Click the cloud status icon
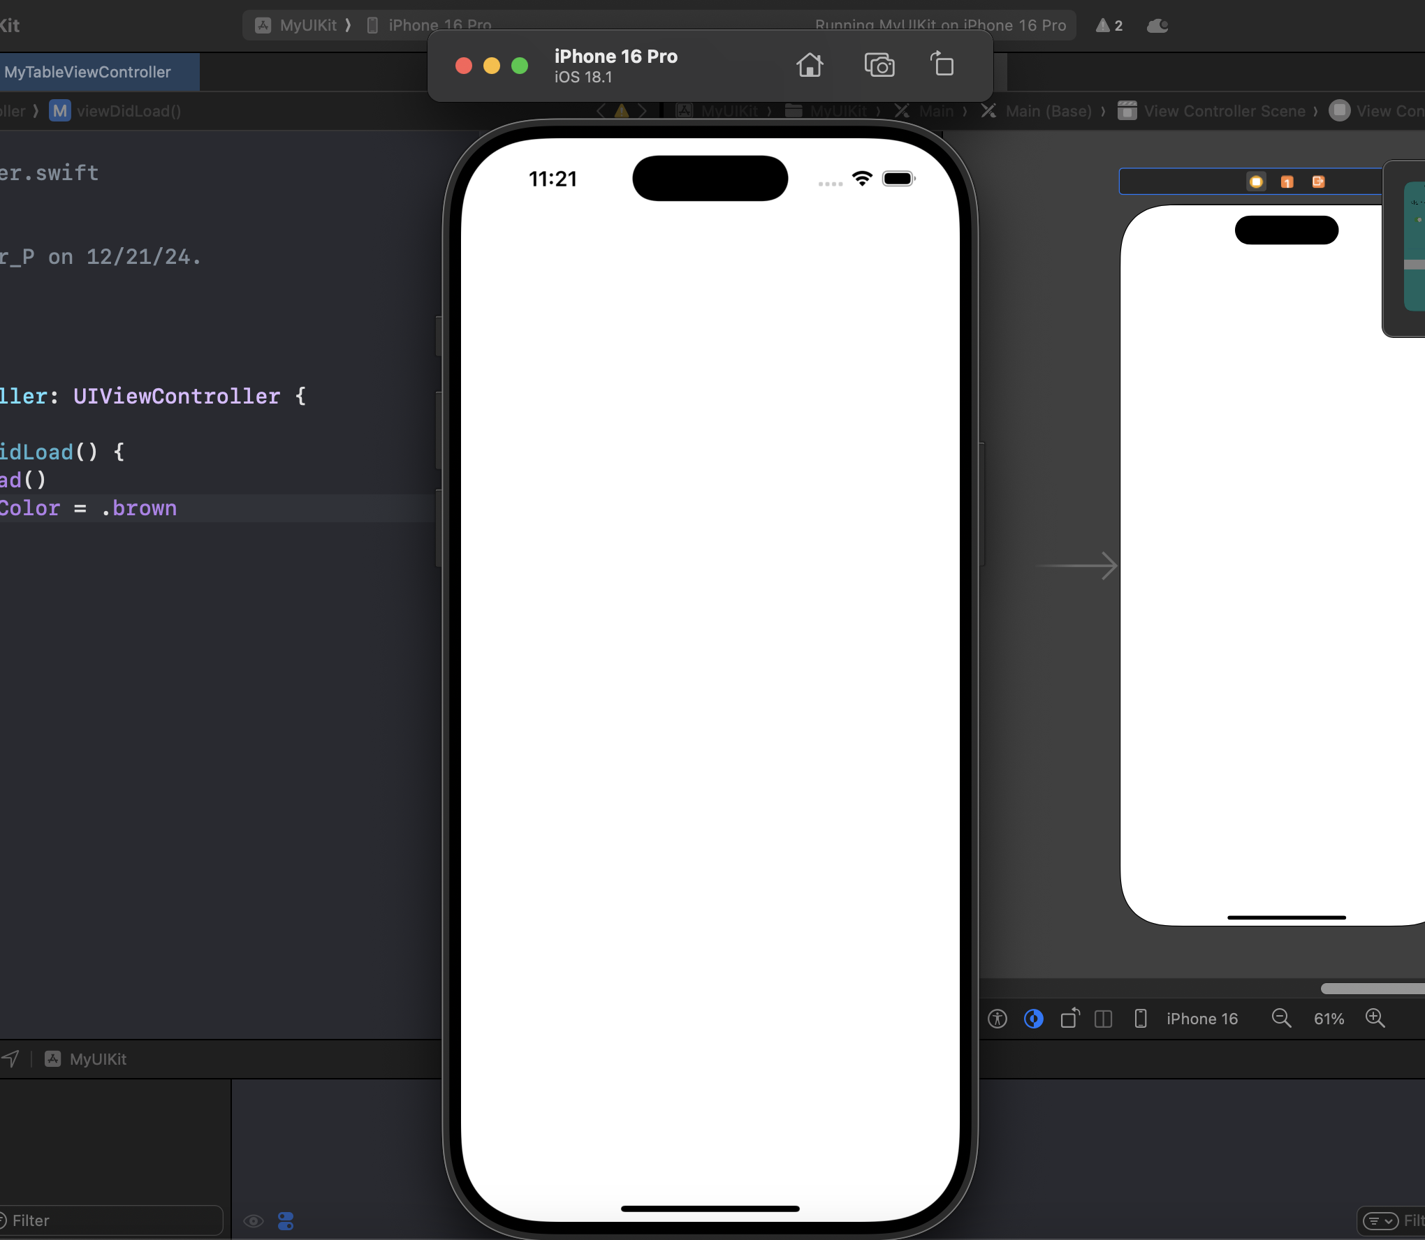The height and width of the screenshot is (1240, 1425). [x=1157, y=26]
